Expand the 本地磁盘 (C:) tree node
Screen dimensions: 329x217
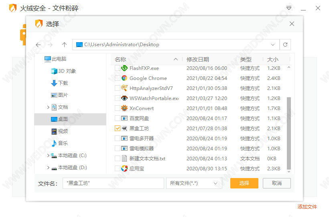point(48,156)
